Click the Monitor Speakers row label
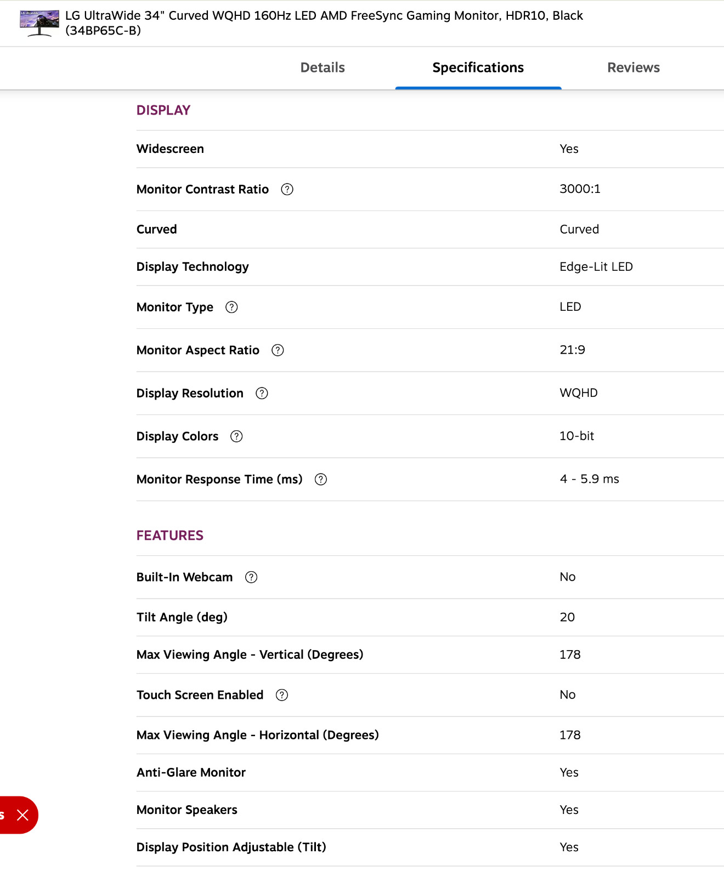724x877 pixels. point(187,810)
